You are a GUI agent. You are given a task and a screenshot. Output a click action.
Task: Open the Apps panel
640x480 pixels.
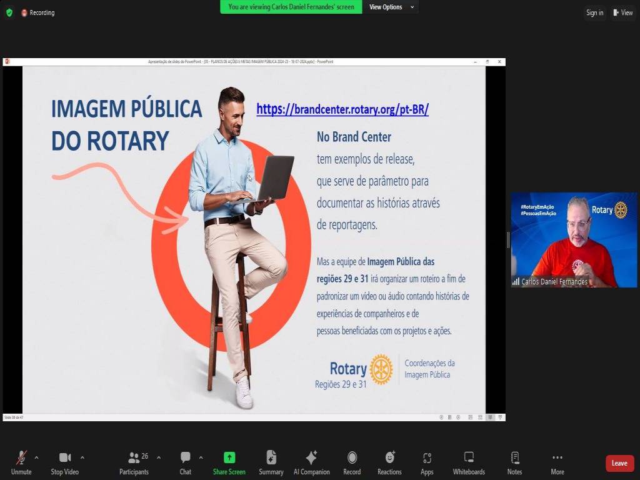427,462
